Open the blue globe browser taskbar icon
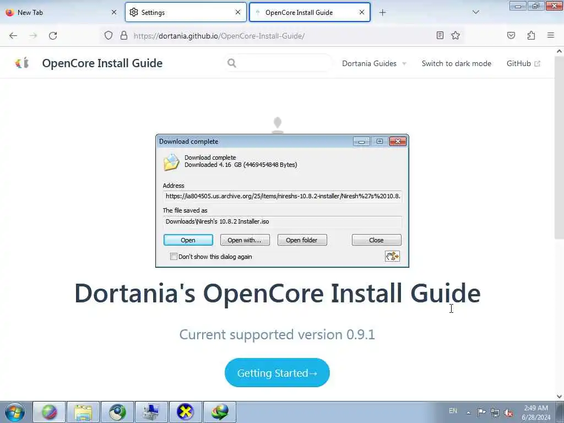 coord(117,412)
